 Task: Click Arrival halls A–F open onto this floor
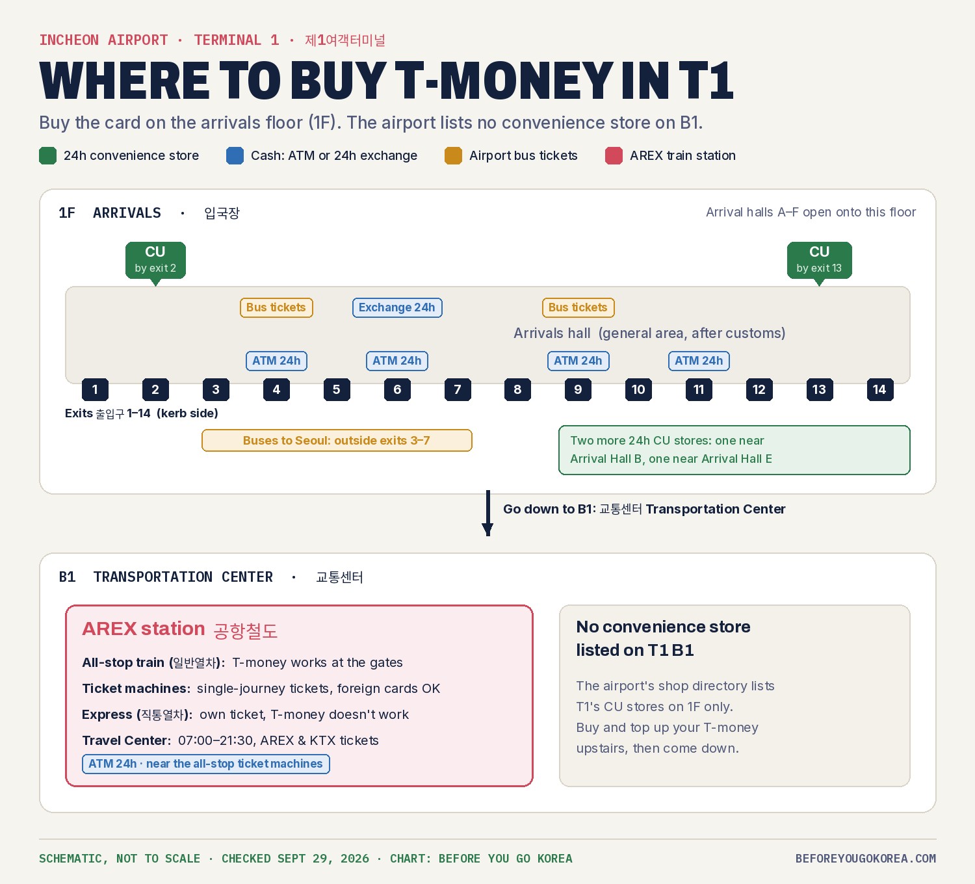811,212
